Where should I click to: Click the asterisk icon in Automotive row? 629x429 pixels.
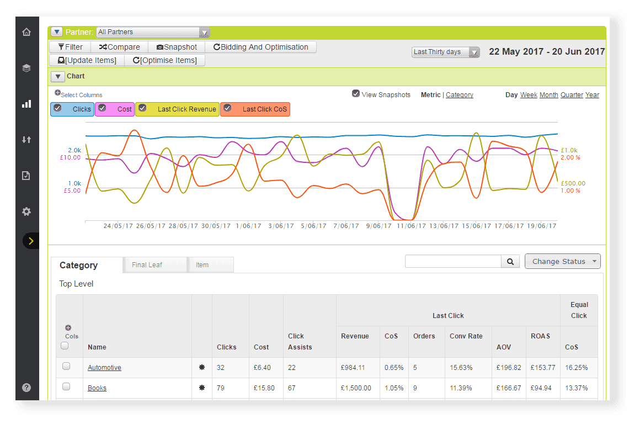tap(202, 367)
